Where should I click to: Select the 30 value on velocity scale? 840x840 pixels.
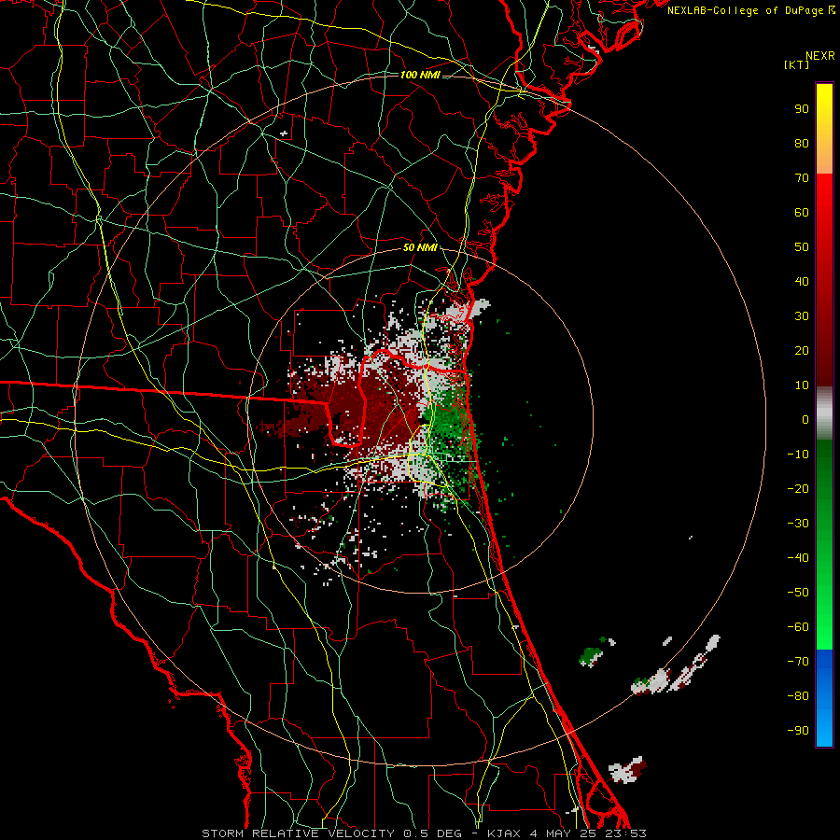(x=802, y=316)
